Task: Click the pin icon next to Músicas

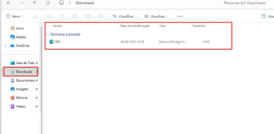Action: click(36, 98)
